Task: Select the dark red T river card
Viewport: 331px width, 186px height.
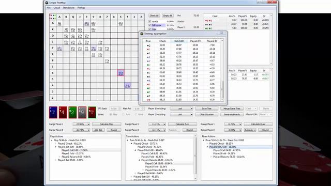Action: pyautogui.click(x=92, y=113)
